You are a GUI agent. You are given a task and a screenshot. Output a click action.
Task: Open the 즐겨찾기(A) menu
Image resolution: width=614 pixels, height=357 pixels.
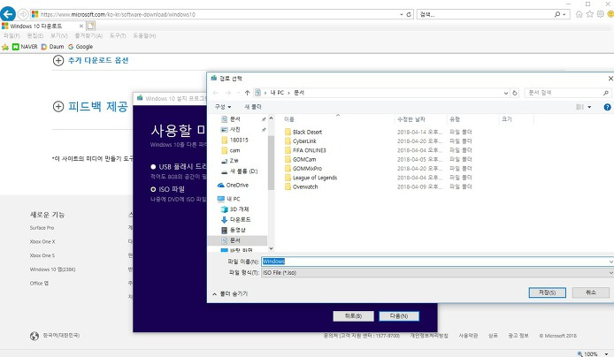tap(88, 35)
